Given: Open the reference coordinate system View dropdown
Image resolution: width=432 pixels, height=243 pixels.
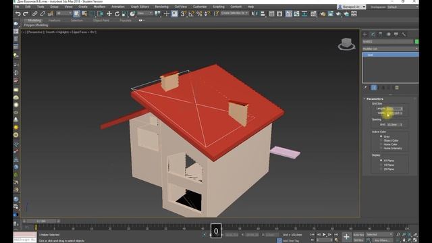Looking at the screenshot, I should (x=145, y=13).
